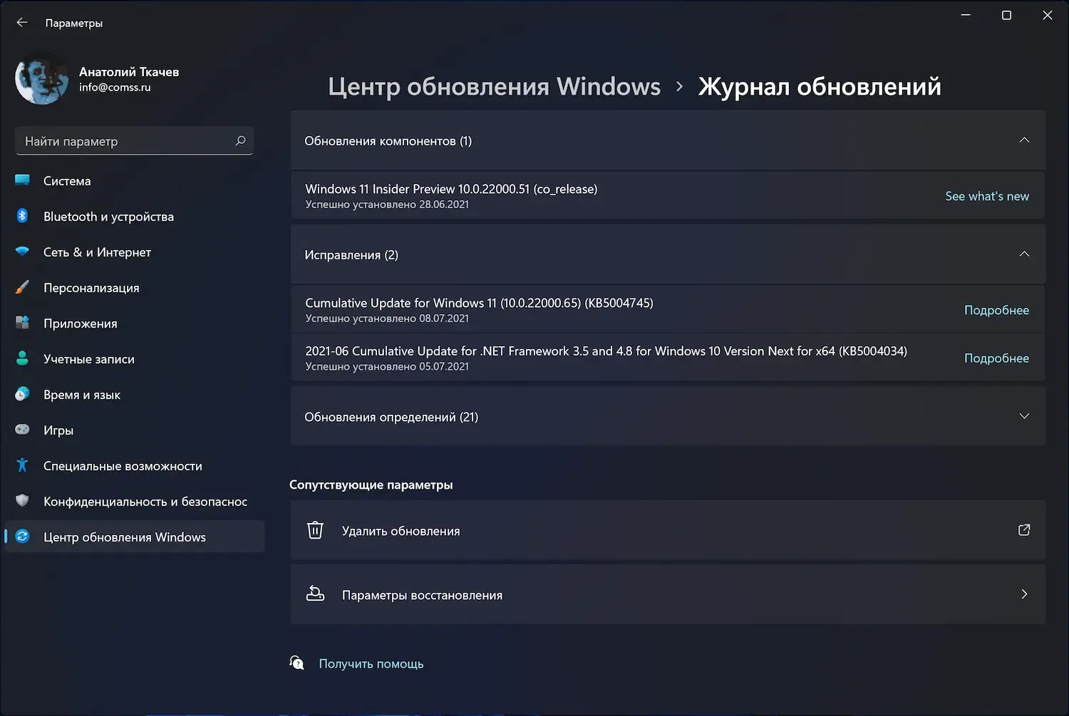Click the external link icon for Удалить обновления
This screenshot has height=716, width=1069.
1024,530
